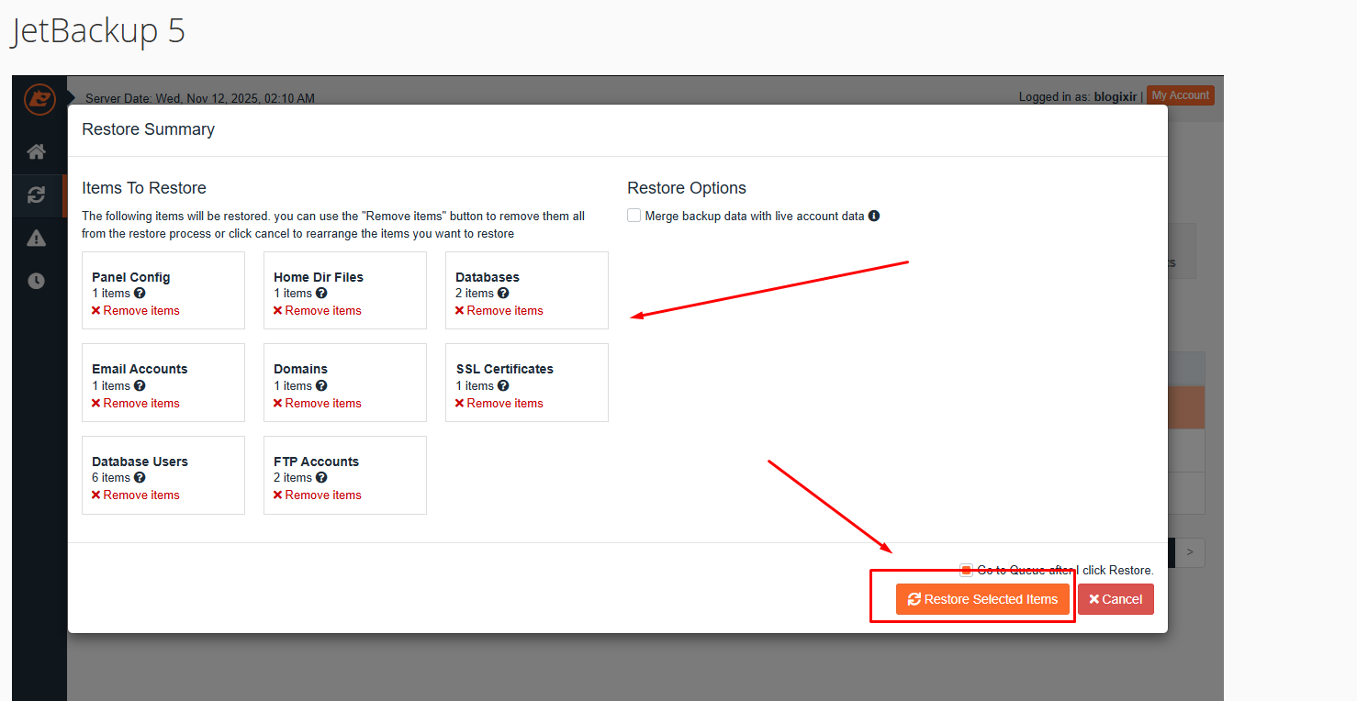Remove items from Email Accounts

[135, 404]
